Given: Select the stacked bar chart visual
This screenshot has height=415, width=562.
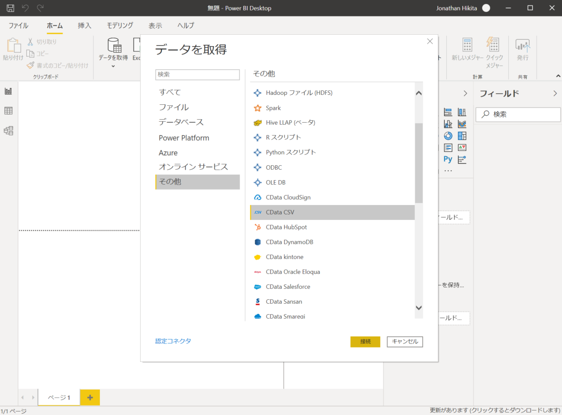Looking at the screenshot, I should (448, 112).
